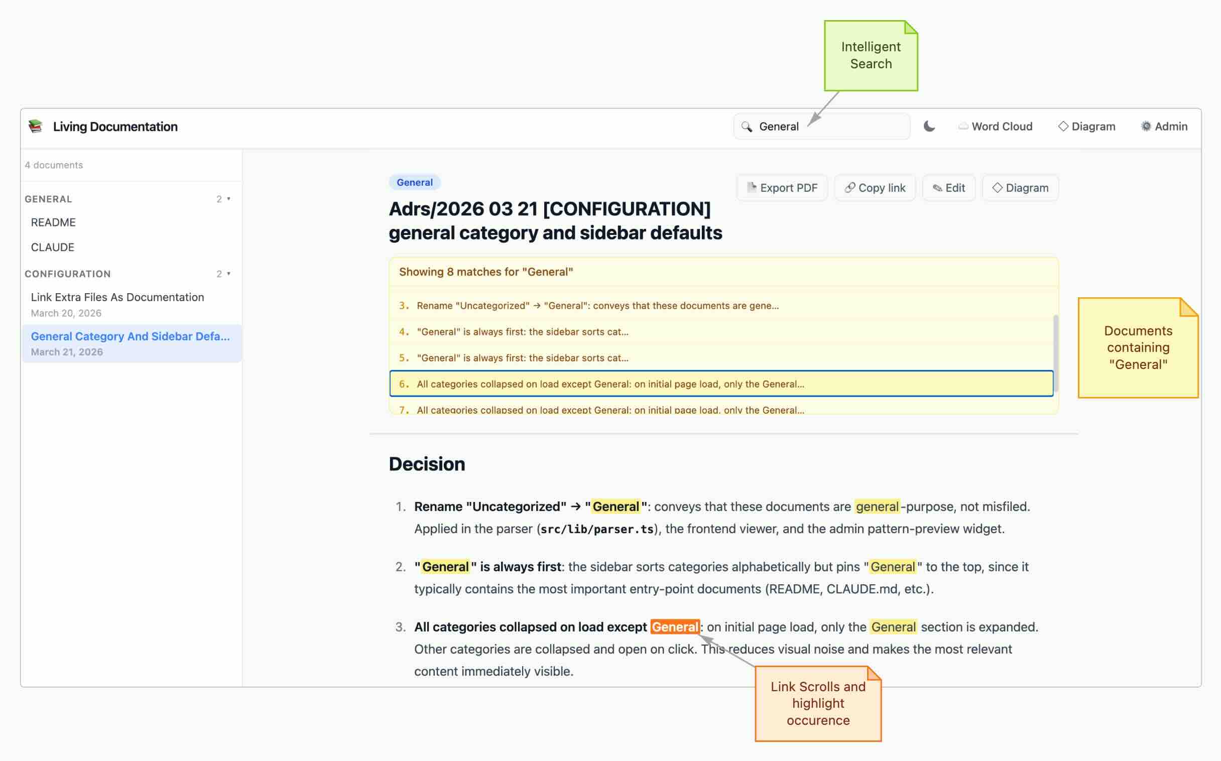Viewport: 1221px width, 761px height.
Task: Click the General category badge above title
Action: click(414, 182)
